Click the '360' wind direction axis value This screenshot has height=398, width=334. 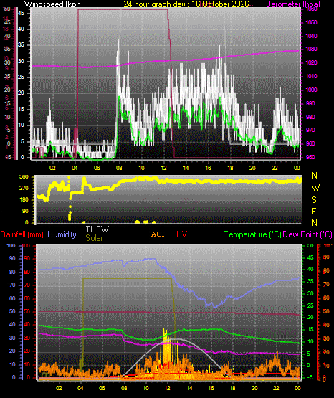click(24, 177)
